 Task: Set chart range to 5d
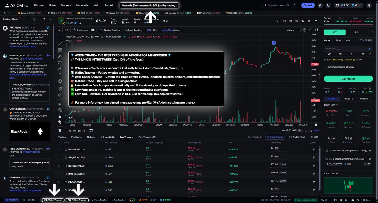point(79,130)
